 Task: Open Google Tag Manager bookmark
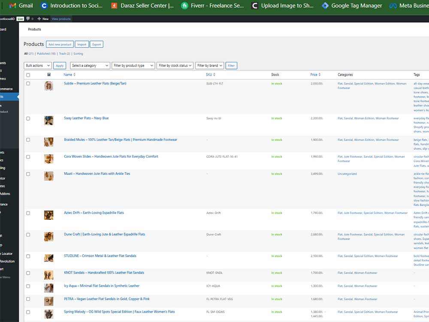pos(352,6)
